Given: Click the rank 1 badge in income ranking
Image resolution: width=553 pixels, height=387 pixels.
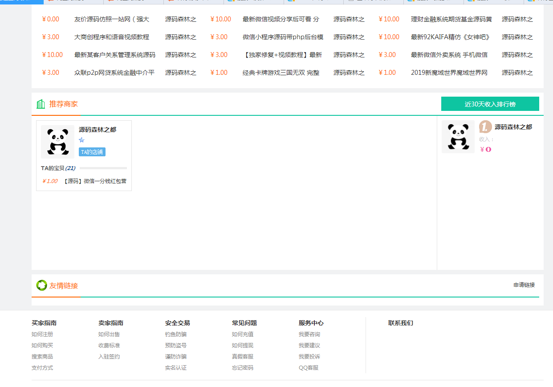Looking at the screenshot, I should tap(485, 127).
